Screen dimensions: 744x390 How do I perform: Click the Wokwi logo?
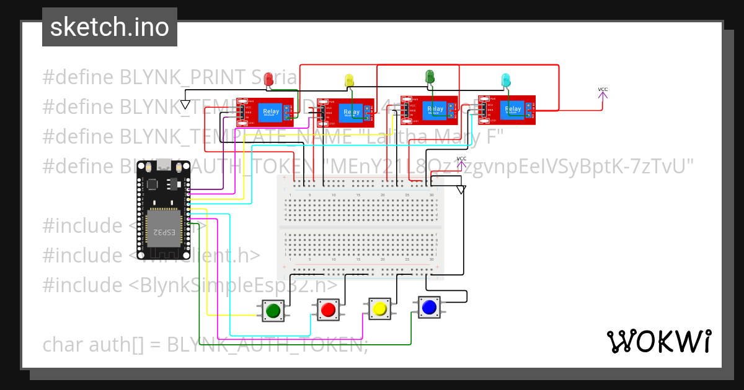(x=660, y=341)
